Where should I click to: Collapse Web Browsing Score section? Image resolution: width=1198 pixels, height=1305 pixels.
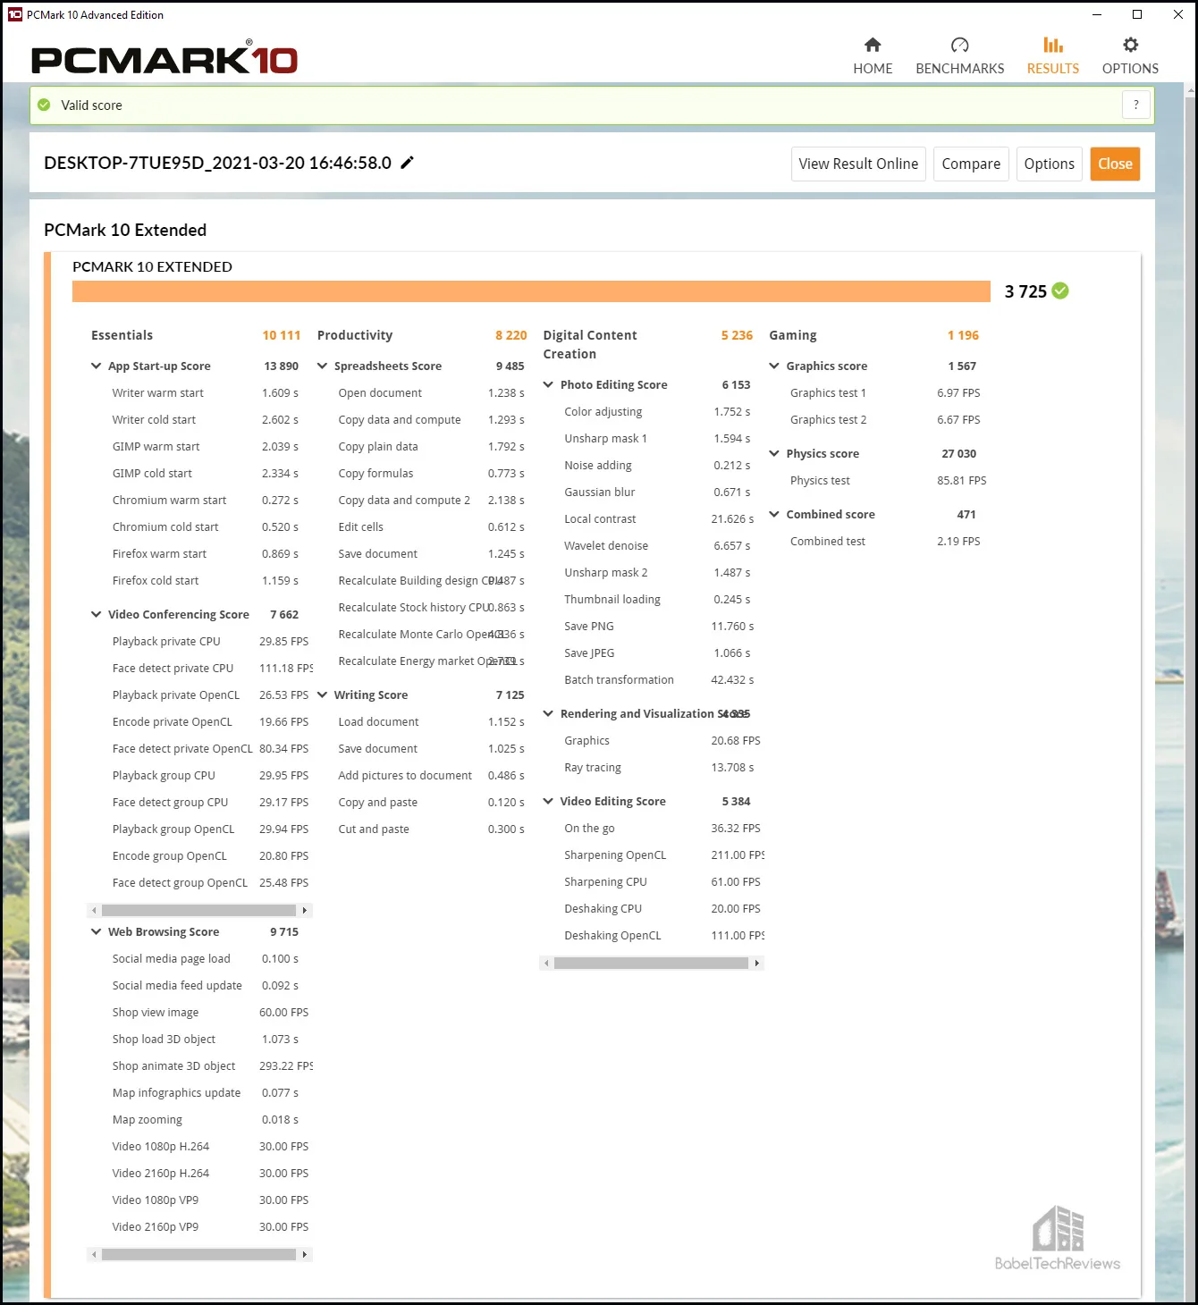point(96,931)
